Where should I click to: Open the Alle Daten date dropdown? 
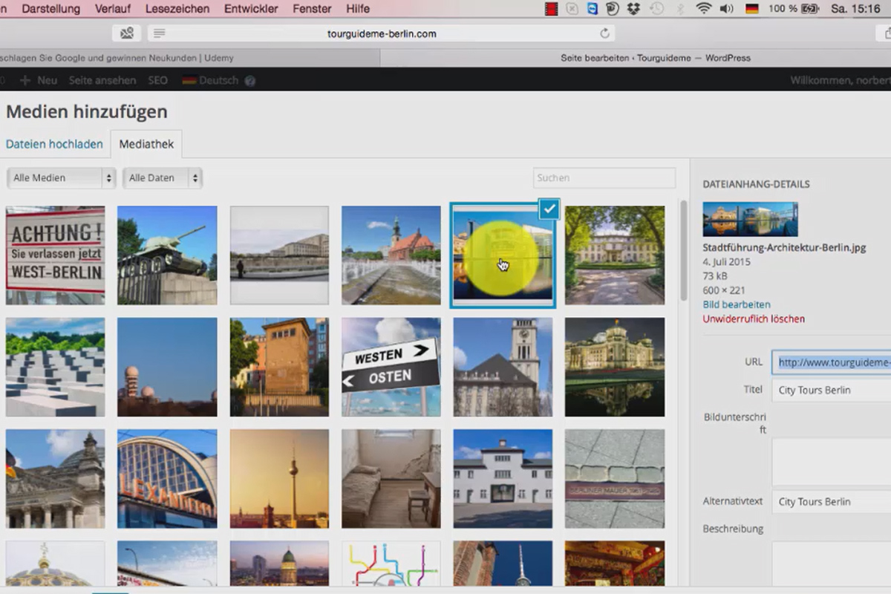click(163, 178)
